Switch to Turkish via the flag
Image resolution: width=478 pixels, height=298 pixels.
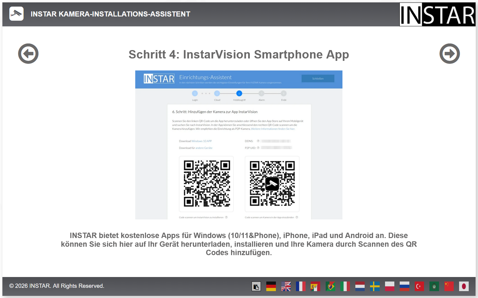click(x=419, y=287)
